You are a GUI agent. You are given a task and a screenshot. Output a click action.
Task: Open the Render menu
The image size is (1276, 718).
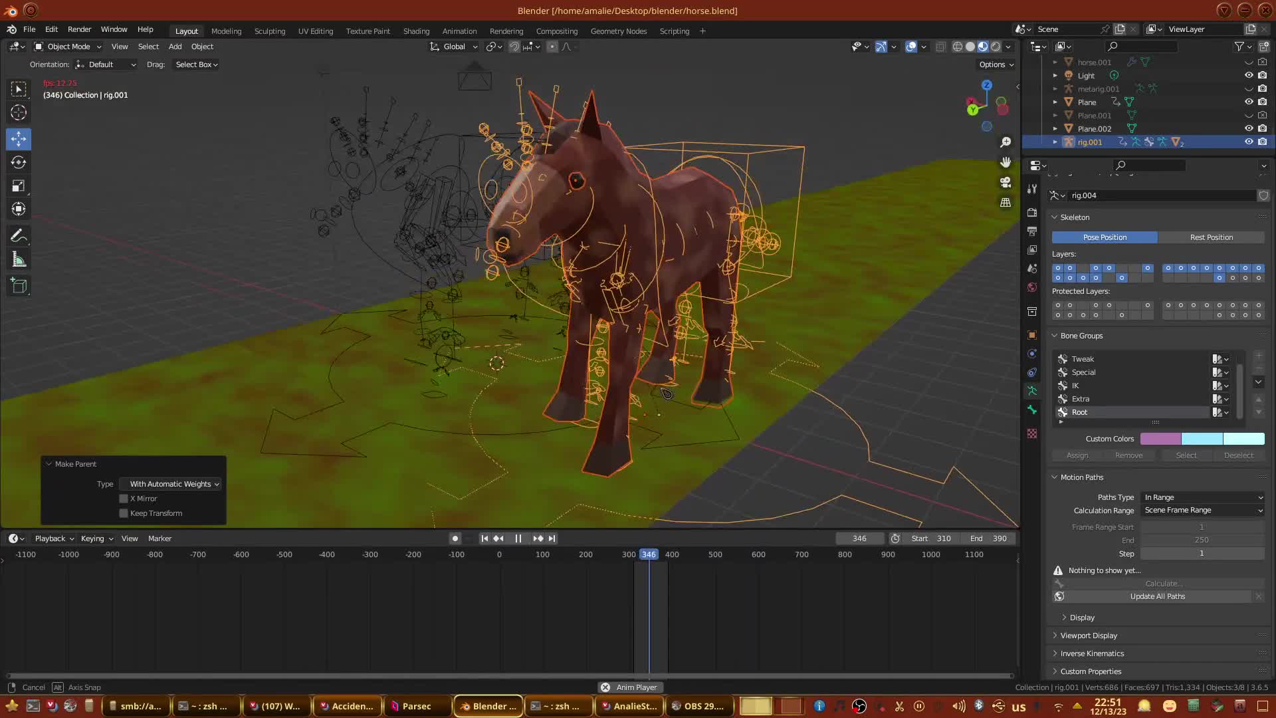click(x=79, y=29)
